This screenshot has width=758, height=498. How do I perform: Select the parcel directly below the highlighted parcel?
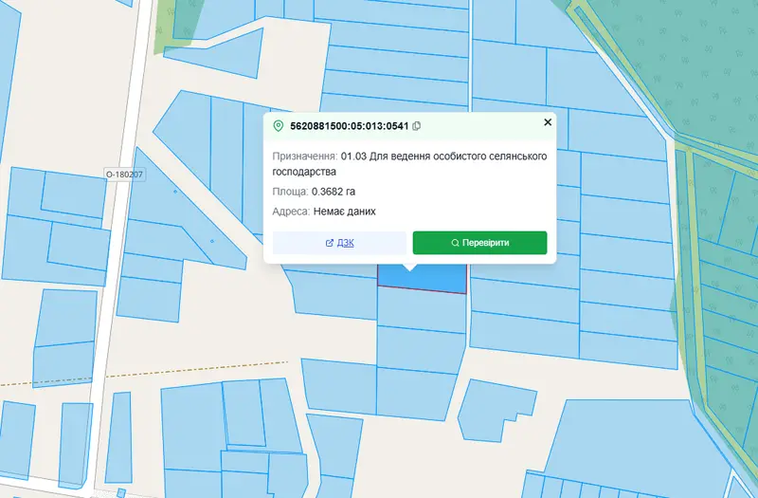(422, 310)
